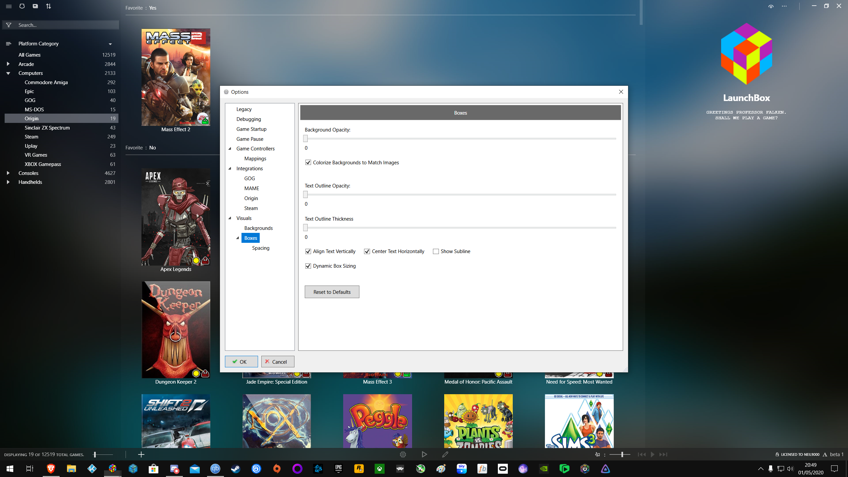The height and width of the screenshot is (477, 848).
Task: Skip to next music track
Action: [663, 454]
